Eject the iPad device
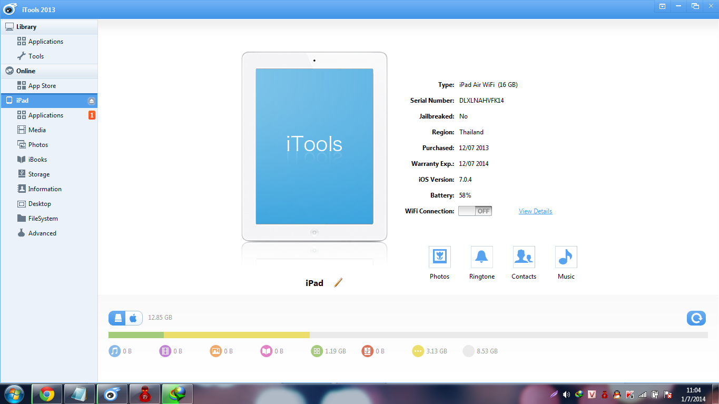Image resolution: width=719 pixels, height=404 pixels. tap(92, 101)
